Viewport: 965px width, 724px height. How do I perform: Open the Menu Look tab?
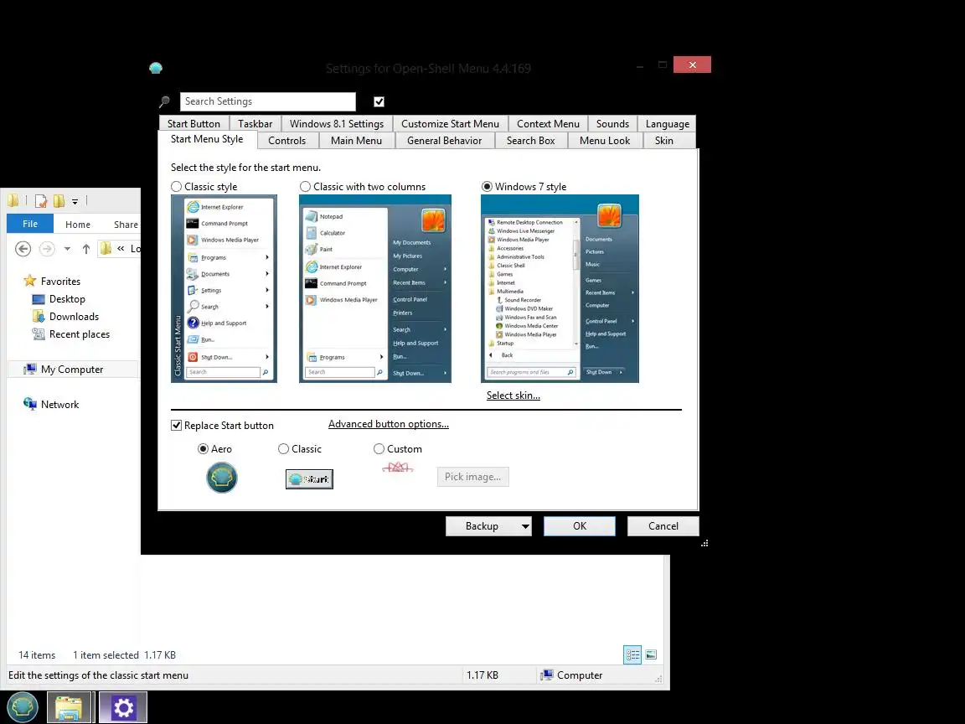coord(605,141)
